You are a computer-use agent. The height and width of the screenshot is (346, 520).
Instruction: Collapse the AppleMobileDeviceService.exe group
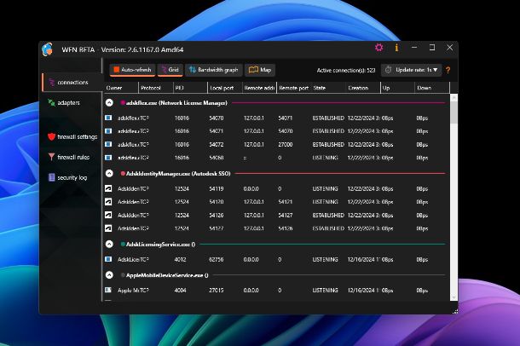(x=109, y=275)
